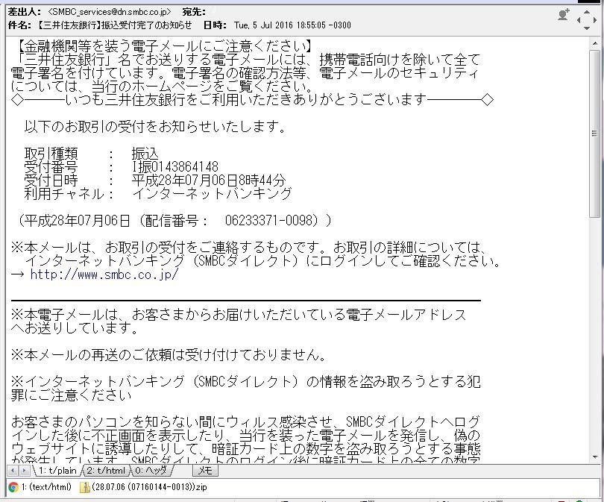The width and height of the screenshot is (604, 502).
Task: Switch to the 1: t/plain tab
Action: coord(57,471)
